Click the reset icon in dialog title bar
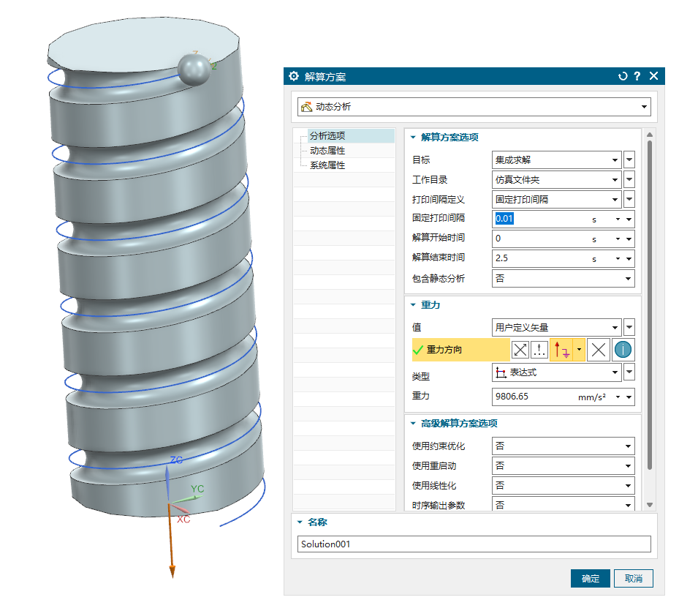This screenshot has width=679, height=600. pos(623,76)
